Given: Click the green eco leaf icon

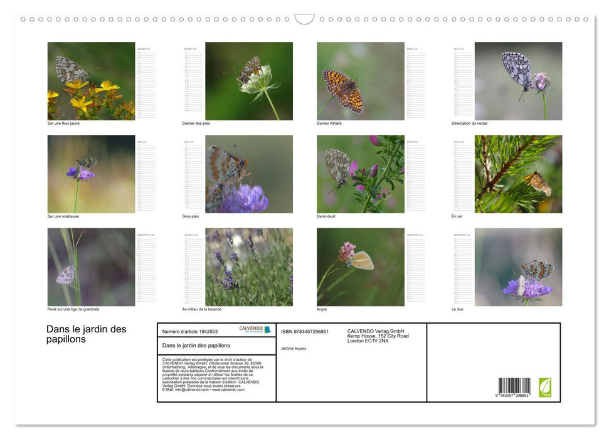Looking at the screenshot, I should 546,387.
